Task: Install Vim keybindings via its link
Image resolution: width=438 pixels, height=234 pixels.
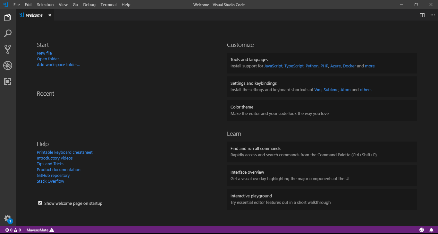Action: pos(318,90)
